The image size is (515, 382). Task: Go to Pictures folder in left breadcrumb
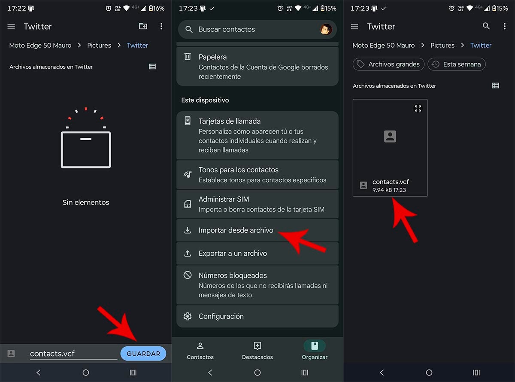tap(99, 45)
